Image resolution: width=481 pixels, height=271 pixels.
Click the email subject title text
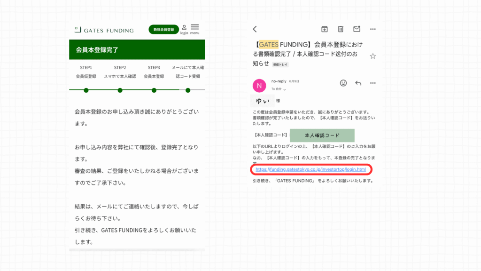pyautogui.click(x=308, y=54)
